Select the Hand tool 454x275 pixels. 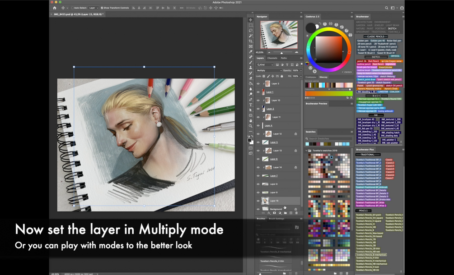coord(251,121)
